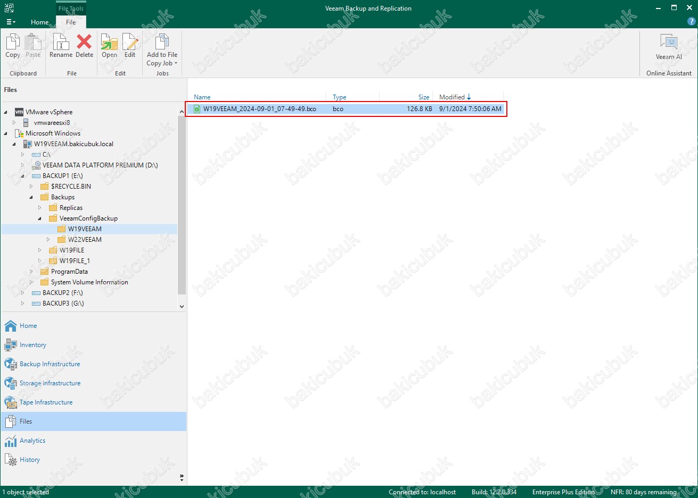Screen dimensions: 698x498
Task: Click the 9/1/2024 7:50:06 AM modified cell
Action: [x=470, y=109]
